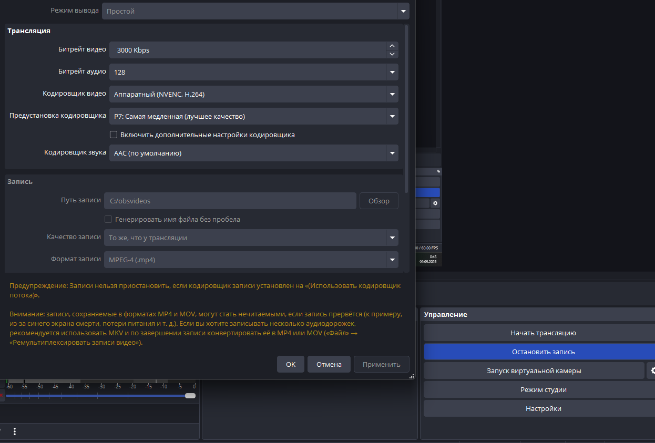Open virtual camera settings gear

(x=651, y=370)
